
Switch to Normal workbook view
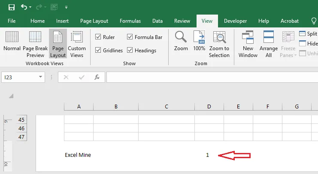pyautogui.click(x=12, y=41)
